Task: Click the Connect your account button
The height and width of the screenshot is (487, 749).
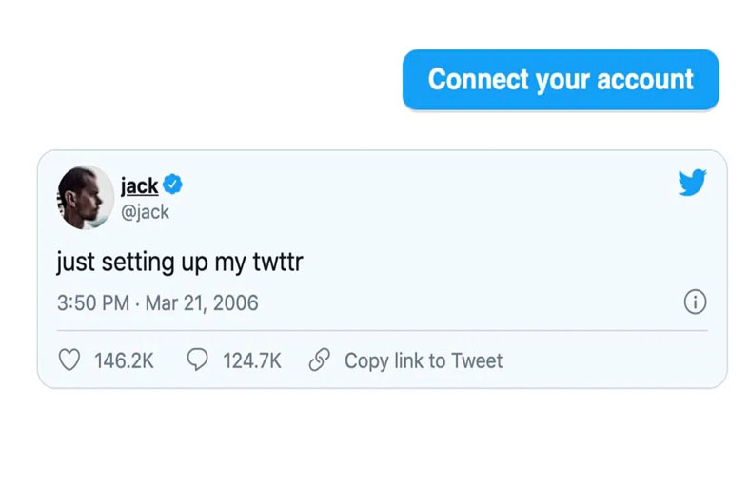Action: point(561,80)
